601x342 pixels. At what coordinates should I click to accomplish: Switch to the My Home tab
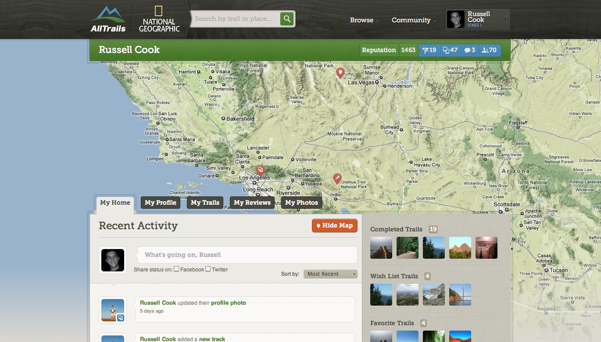[x=115, y=203]
